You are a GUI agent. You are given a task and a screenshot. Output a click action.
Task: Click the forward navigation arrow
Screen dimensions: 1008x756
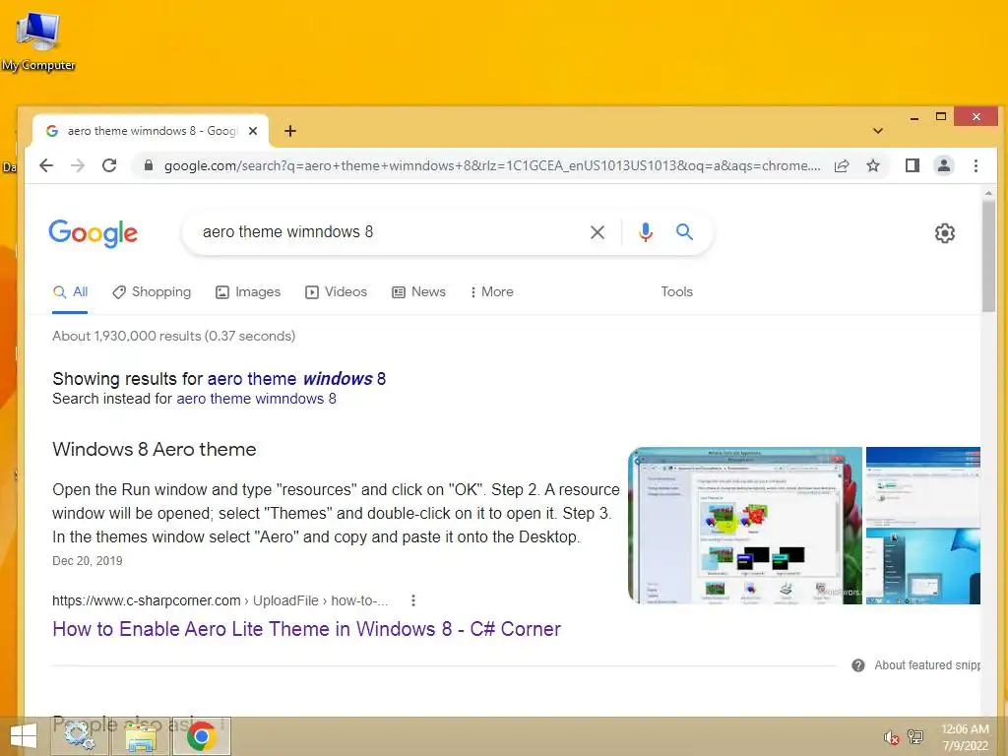click(78, 165)
